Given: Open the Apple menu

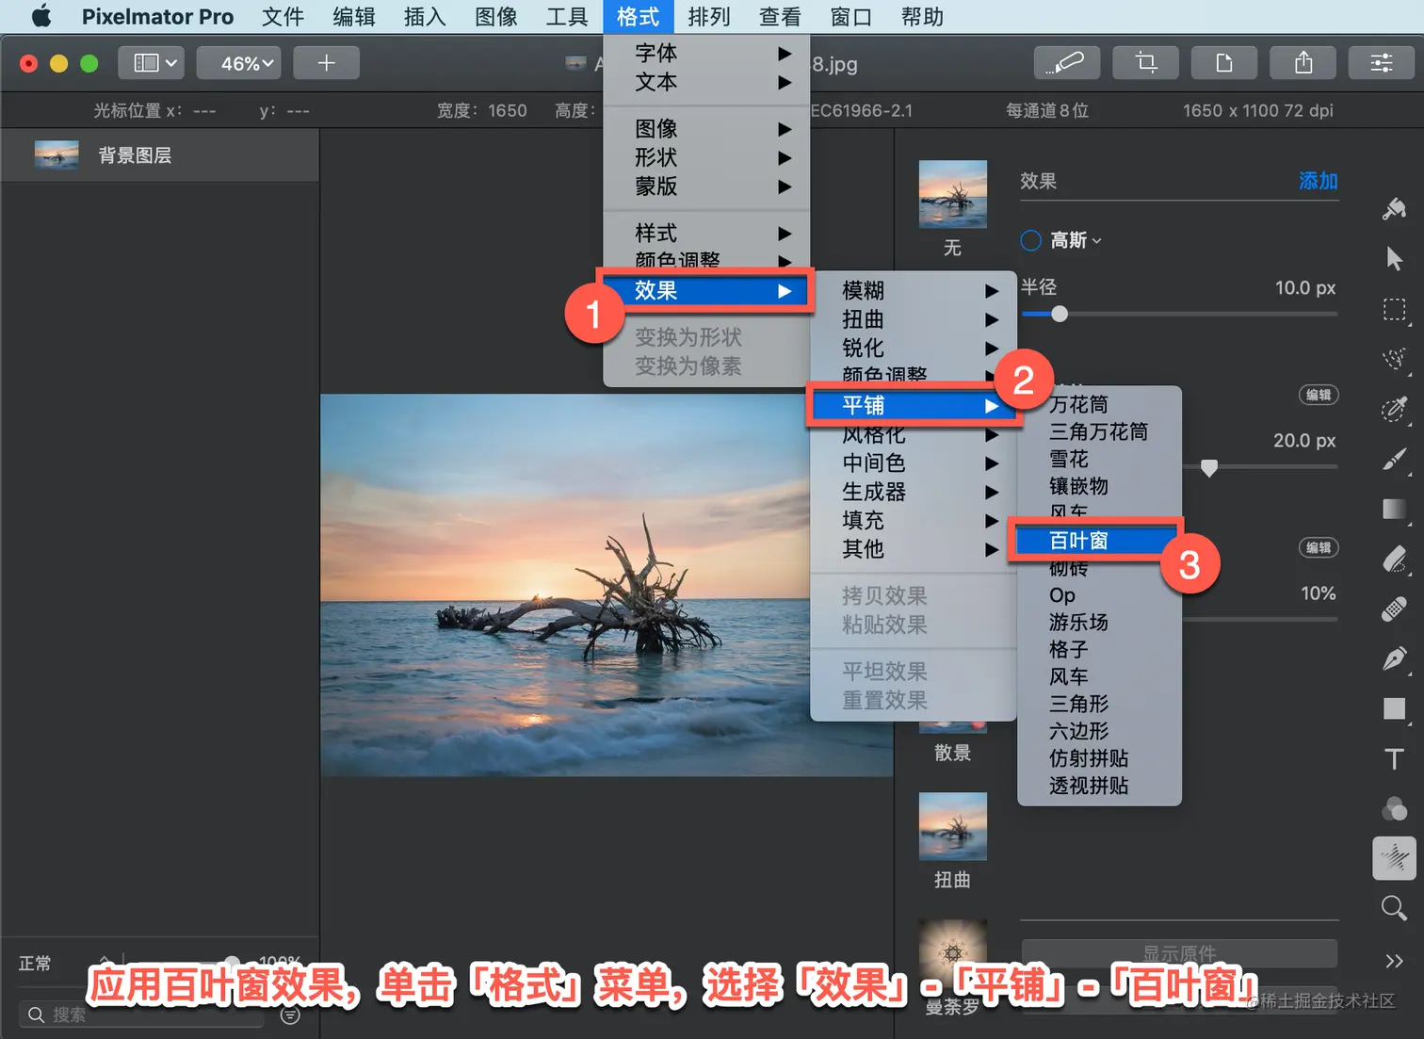Looking at the screenshot, I should (x=41, y=17).
